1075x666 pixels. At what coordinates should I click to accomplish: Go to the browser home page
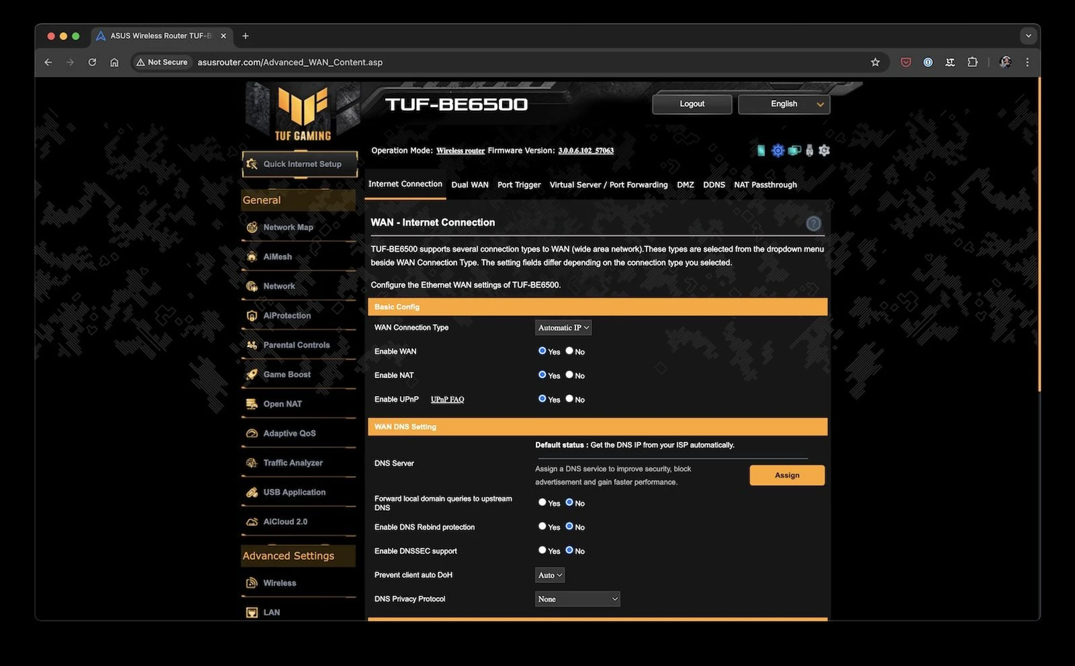coord(114,62)
